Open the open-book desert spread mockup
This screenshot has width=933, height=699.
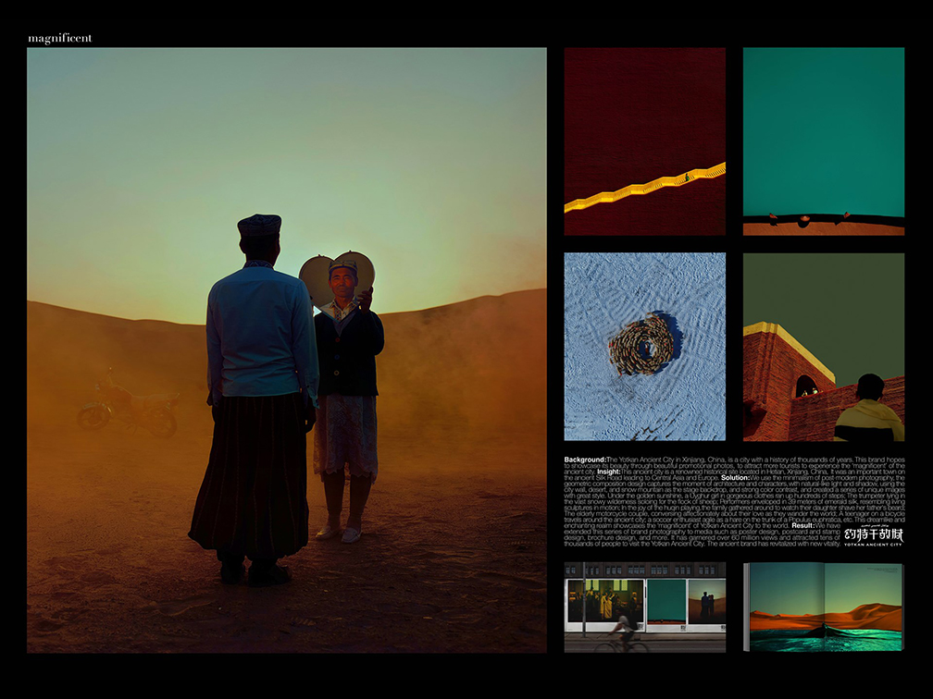pos(823,607)
